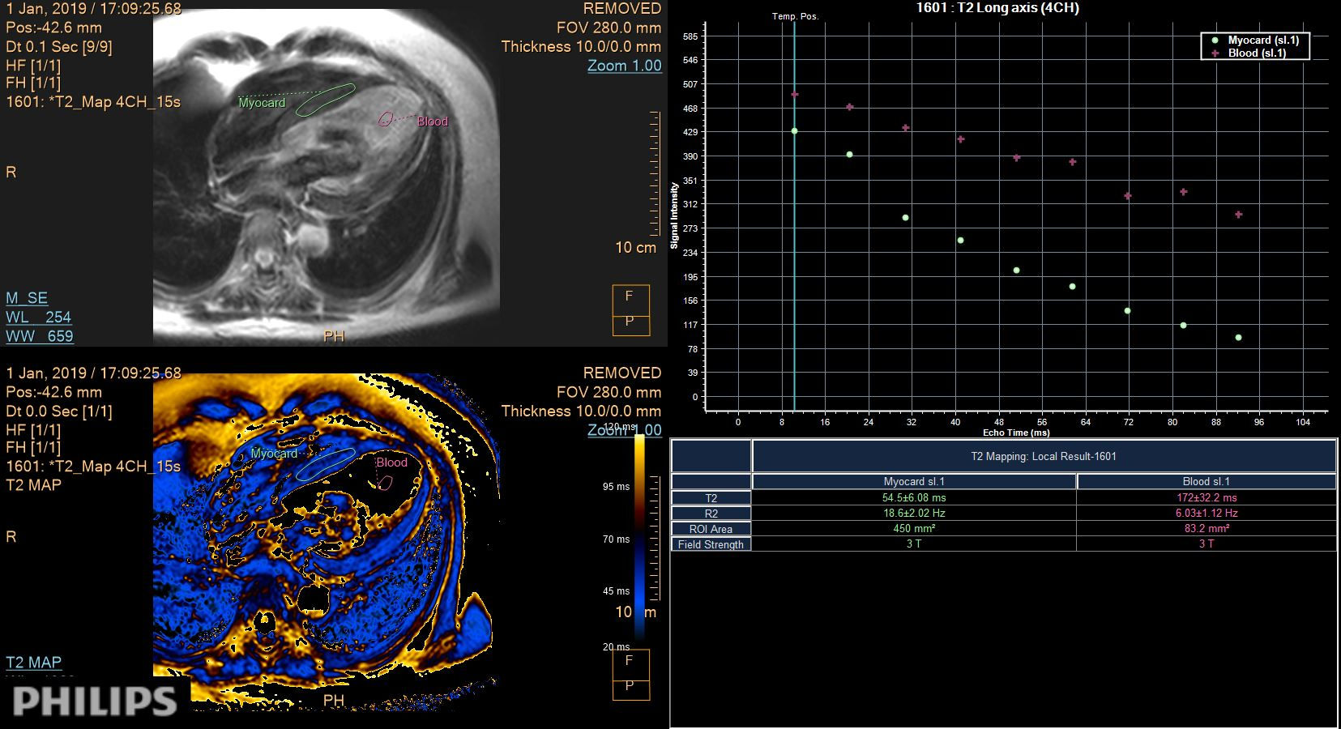Toggle the T2 MAP overlay label
This screenshot has width=1341, height=729.
pos(32,662)
